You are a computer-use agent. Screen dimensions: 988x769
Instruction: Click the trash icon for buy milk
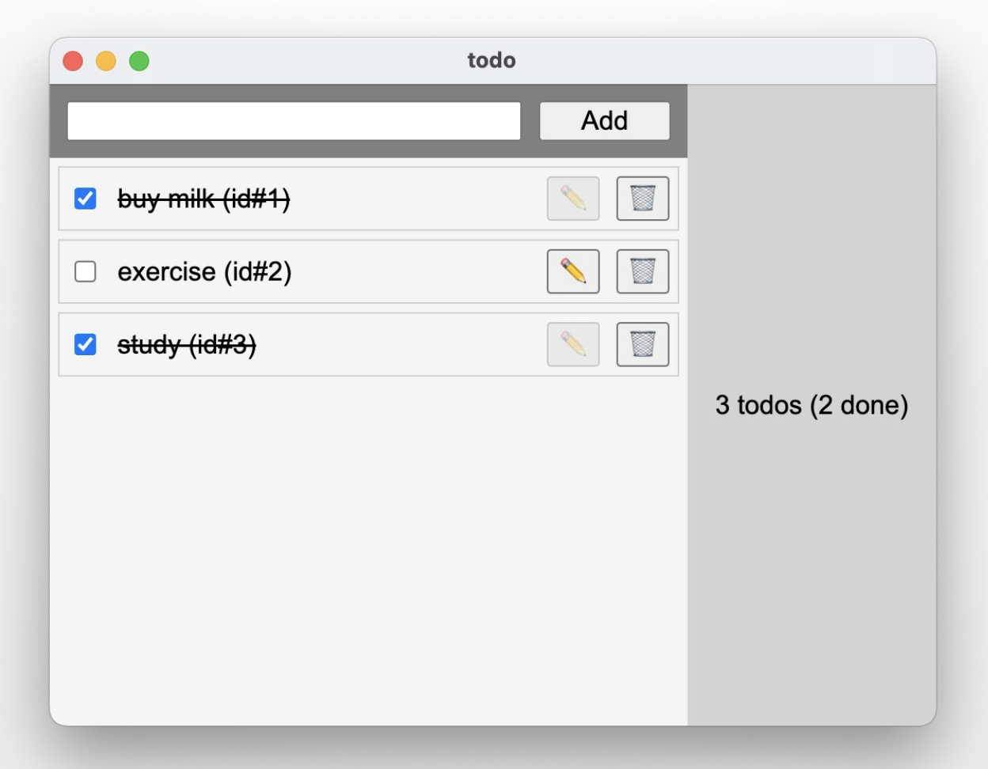[642, 199]
